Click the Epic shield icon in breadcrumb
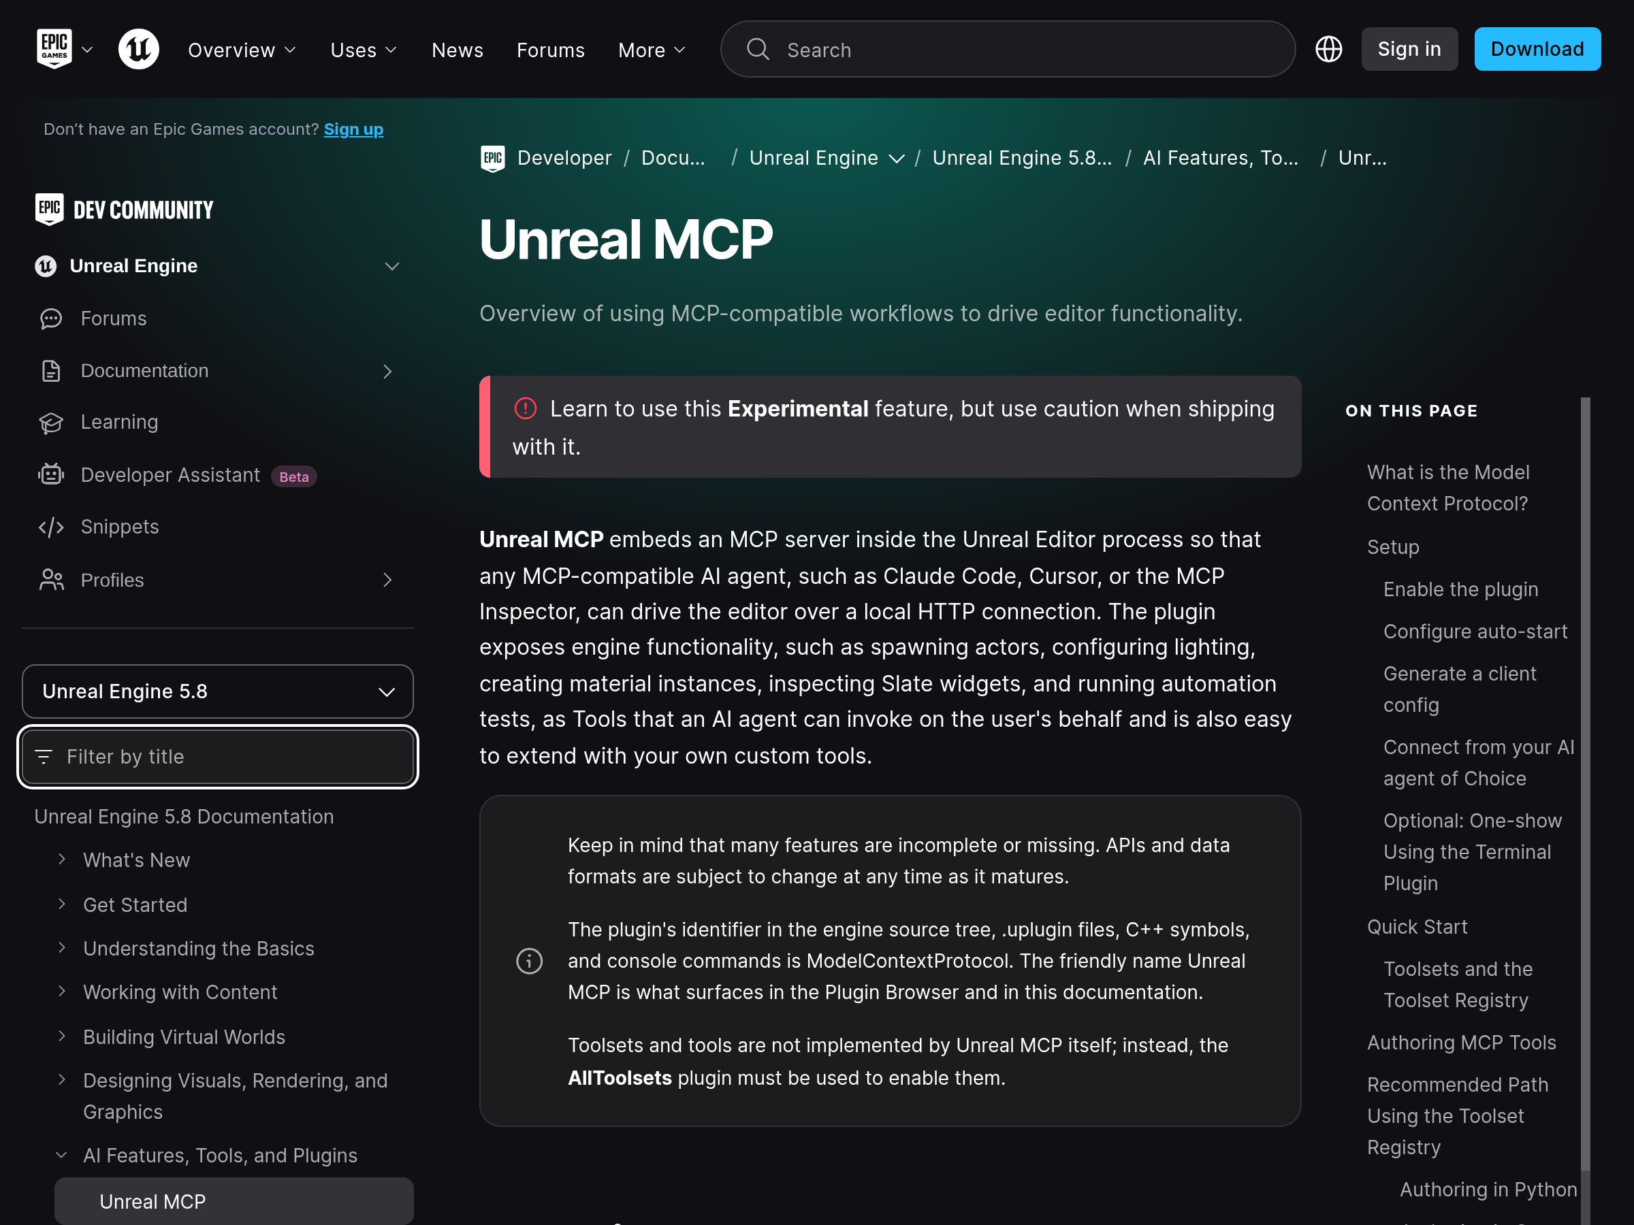 tap(493, 158)
